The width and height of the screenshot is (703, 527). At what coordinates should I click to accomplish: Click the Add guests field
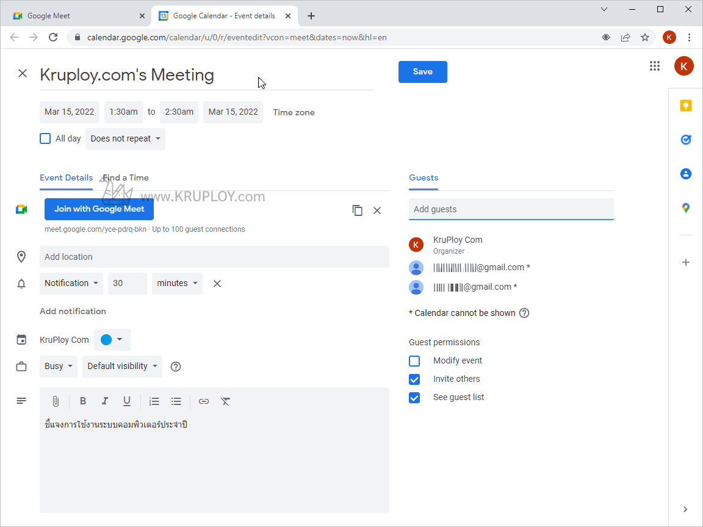[x=511, y=209]
